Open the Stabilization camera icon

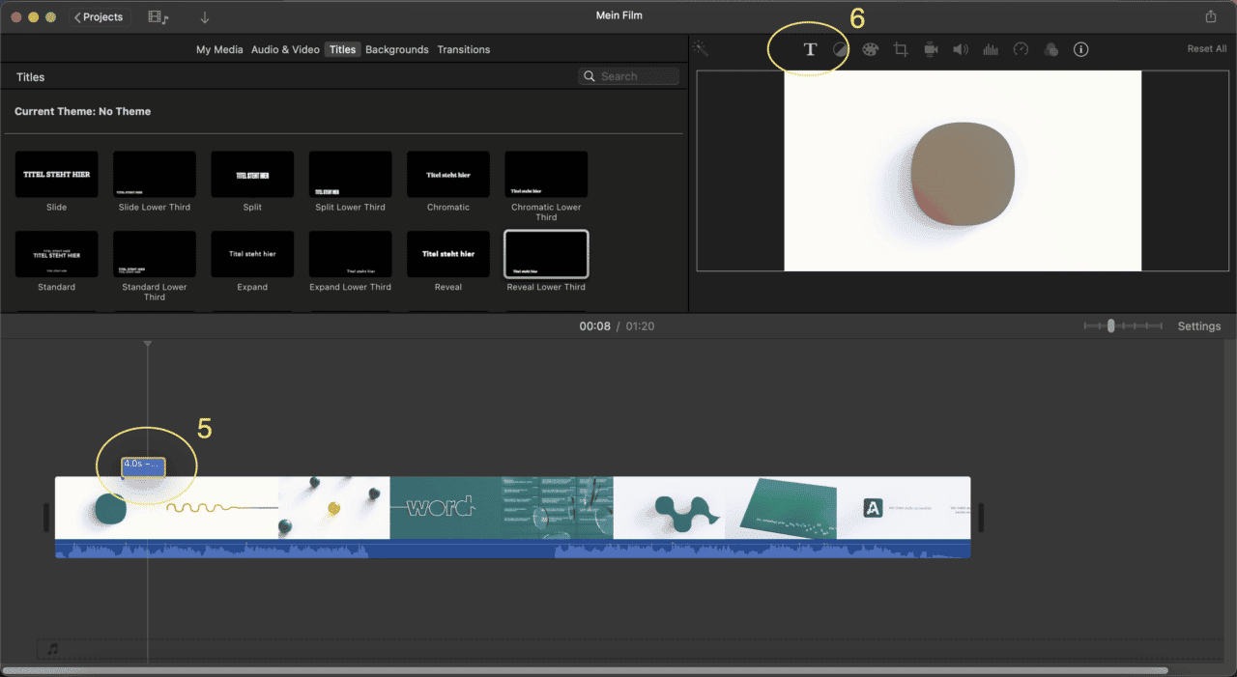[931, 50]
